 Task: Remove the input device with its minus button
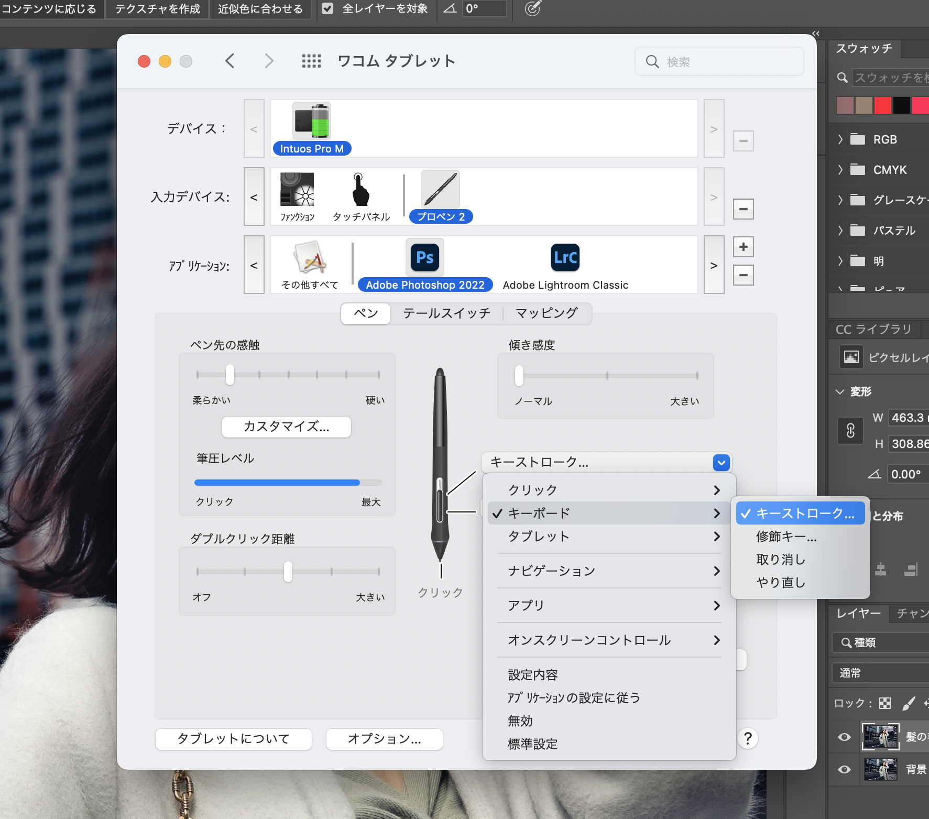pyautogui.click(x=743, y=209)
